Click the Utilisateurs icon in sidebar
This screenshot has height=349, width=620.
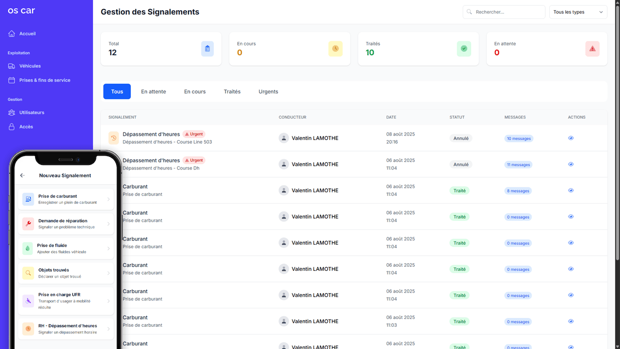click(12, 113)
